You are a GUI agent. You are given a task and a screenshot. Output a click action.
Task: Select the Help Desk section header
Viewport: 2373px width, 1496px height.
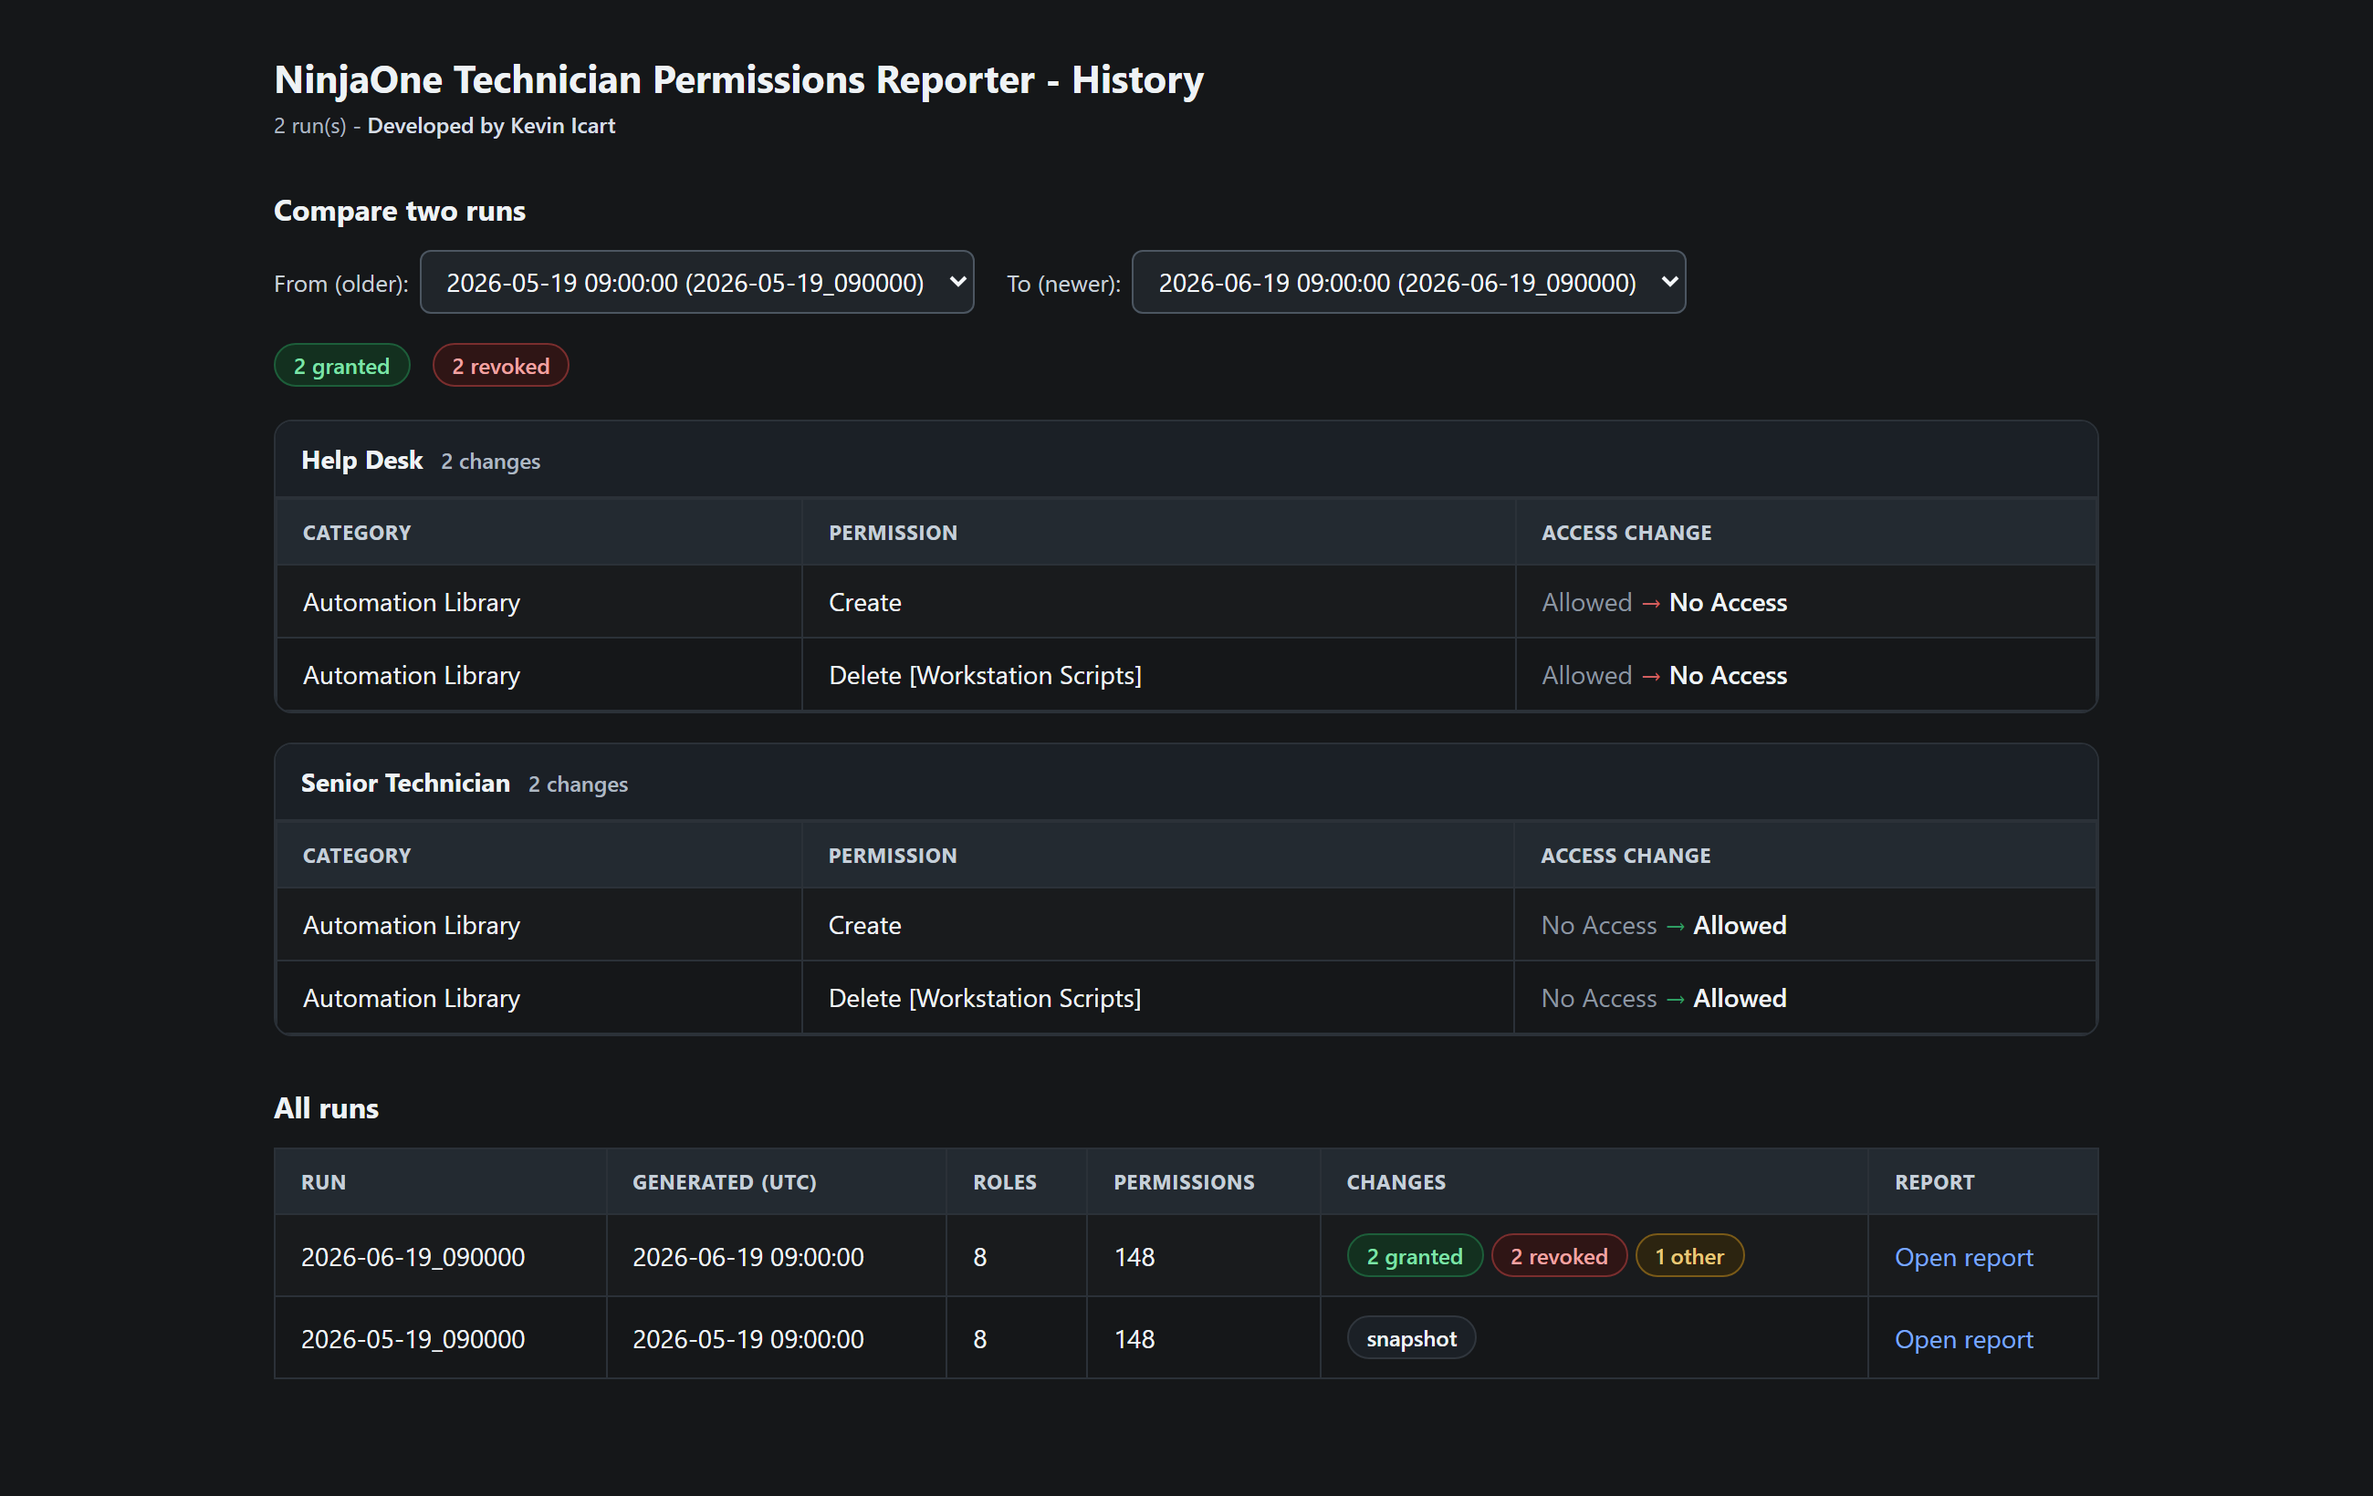1186,460
